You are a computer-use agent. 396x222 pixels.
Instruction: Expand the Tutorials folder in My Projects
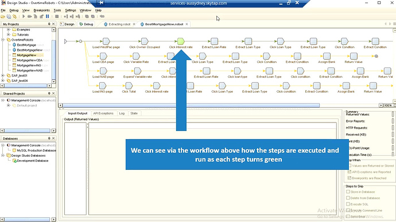9,34
